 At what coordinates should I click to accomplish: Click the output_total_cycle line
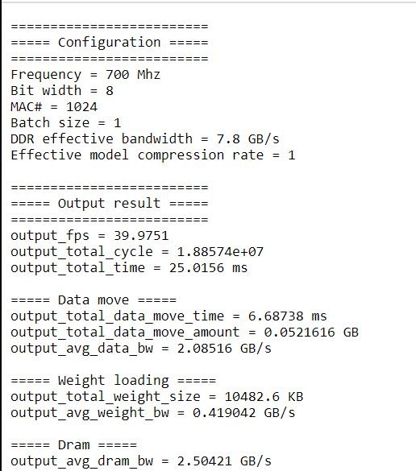(137, 252)
